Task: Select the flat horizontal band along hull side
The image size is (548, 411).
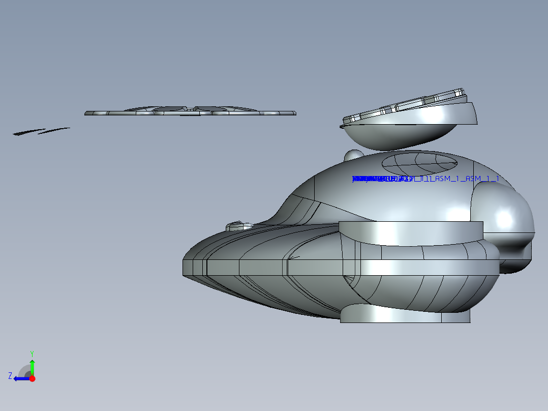Action: 341,267
